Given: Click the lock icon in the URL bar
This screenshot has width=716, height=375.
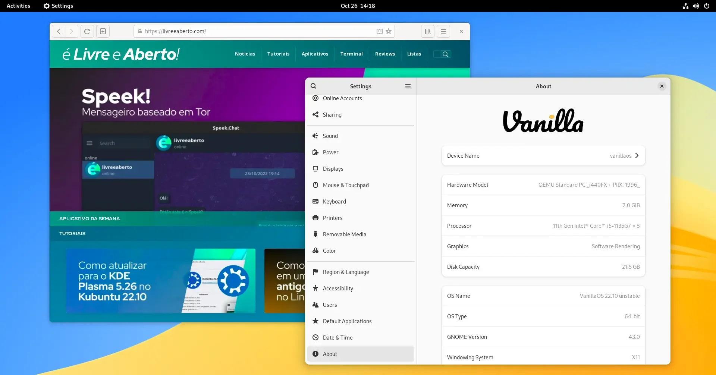Looking at the screenshot, I should click(140, 31).
